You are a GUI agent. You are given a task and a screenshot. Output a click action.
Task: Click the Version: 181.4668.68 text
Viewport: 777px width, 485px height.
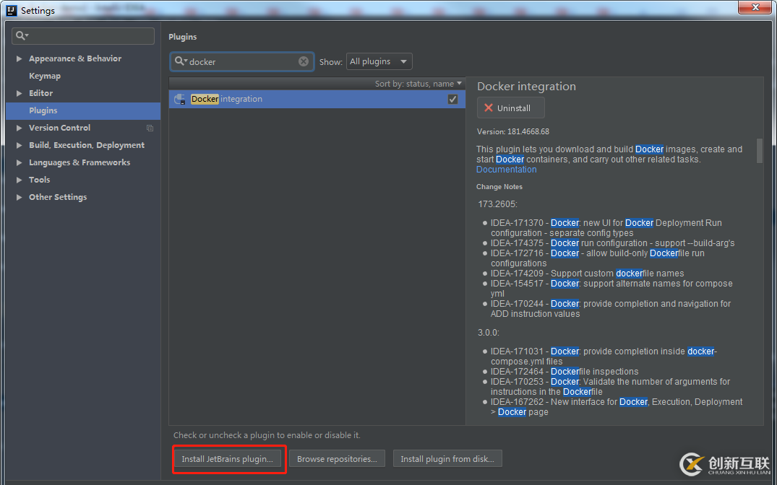point(513,131)
